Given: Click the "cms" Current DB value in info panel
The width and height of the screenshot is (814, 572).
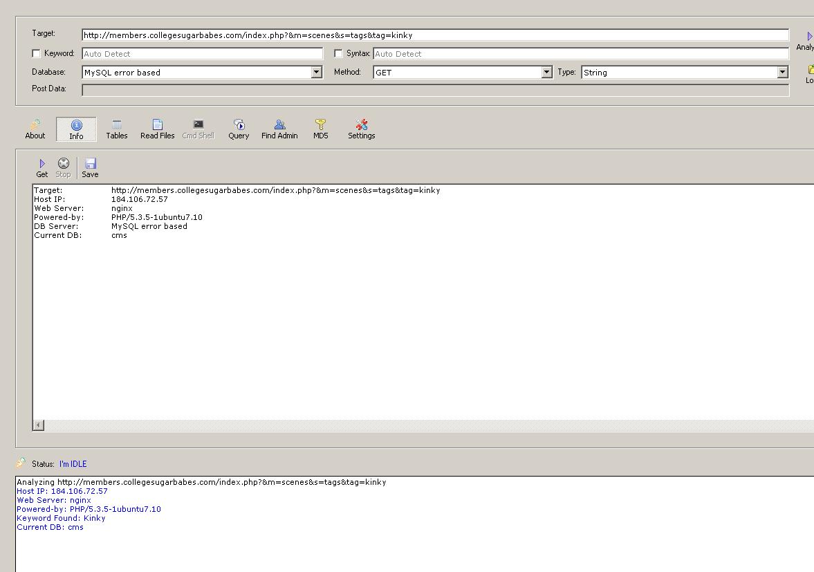Looking at the screenshot, I should pos(120,235).
